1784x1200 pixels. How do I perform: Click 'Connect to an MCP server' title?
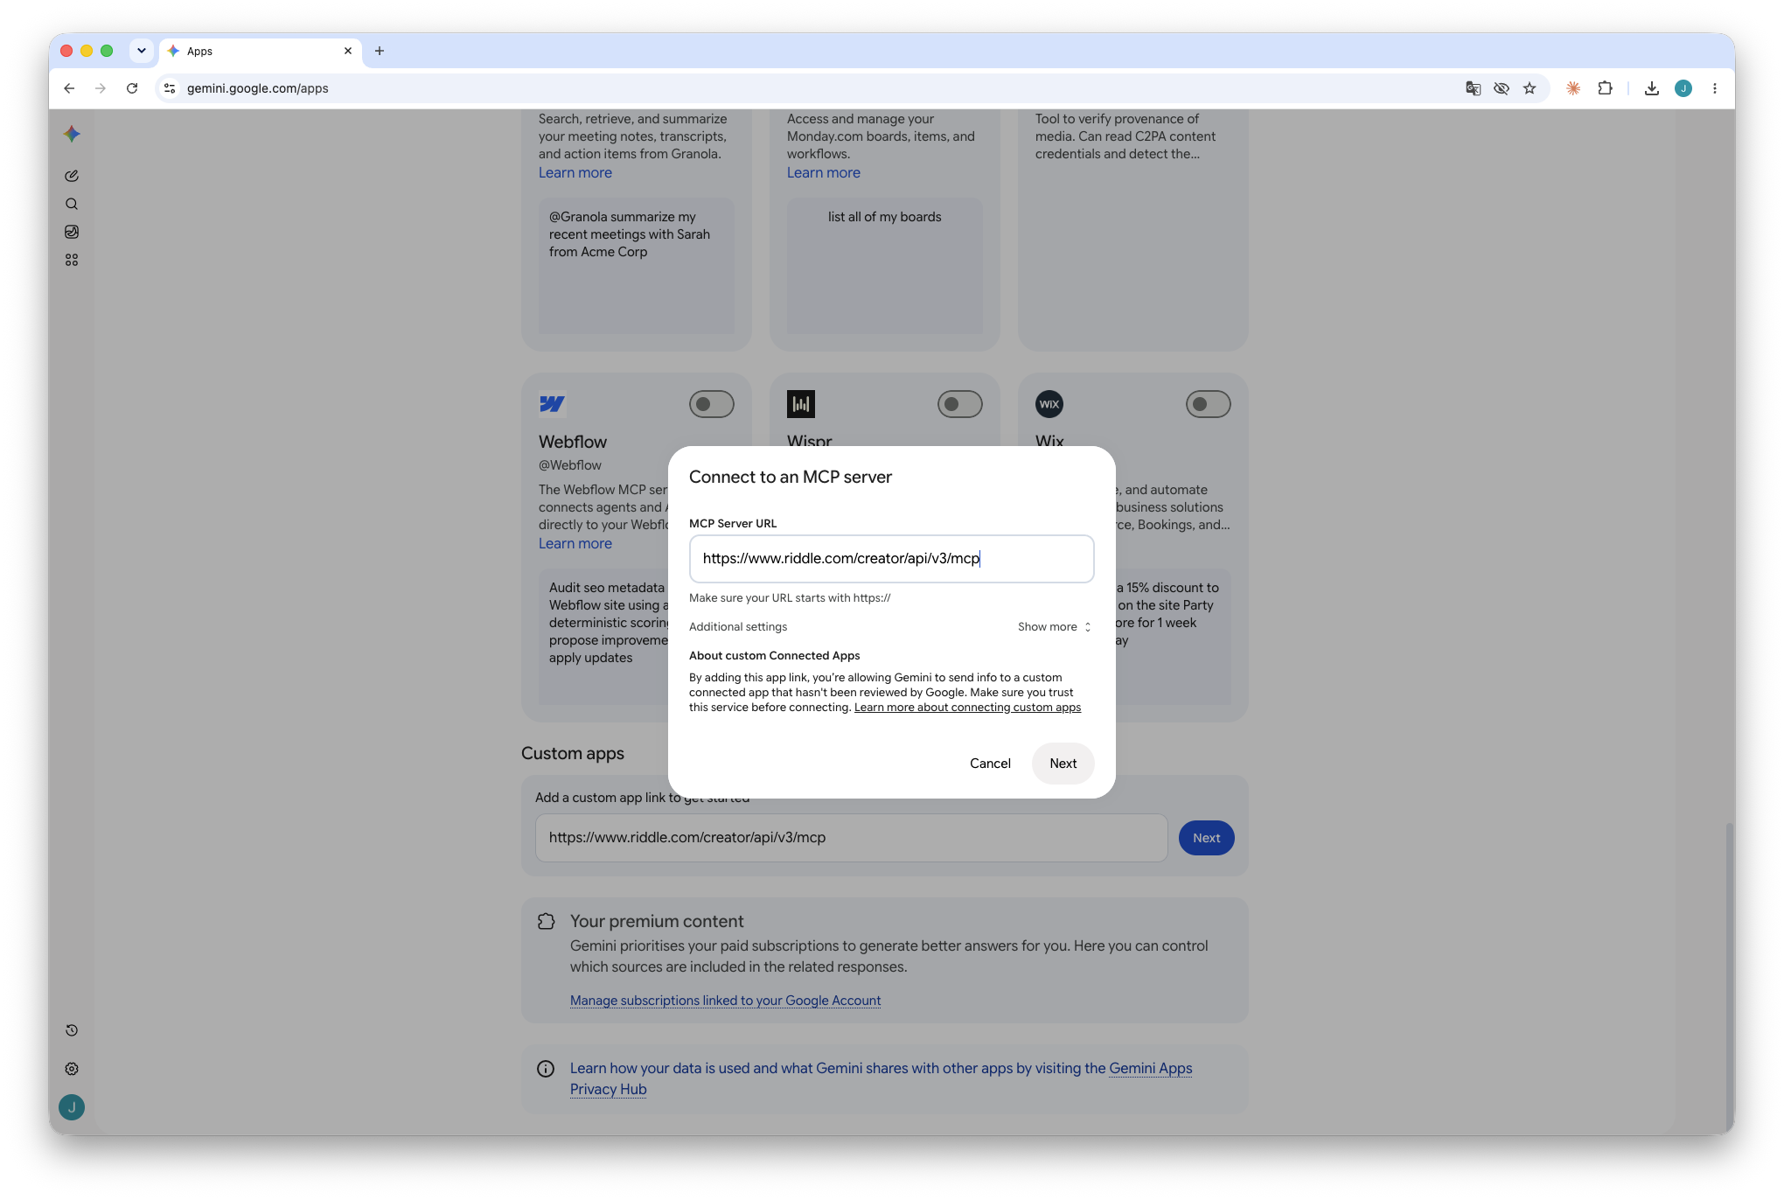(791, 477)
